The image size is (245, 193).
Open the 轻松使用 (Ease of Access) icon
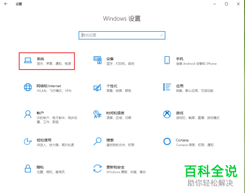[x=27, y=142]
